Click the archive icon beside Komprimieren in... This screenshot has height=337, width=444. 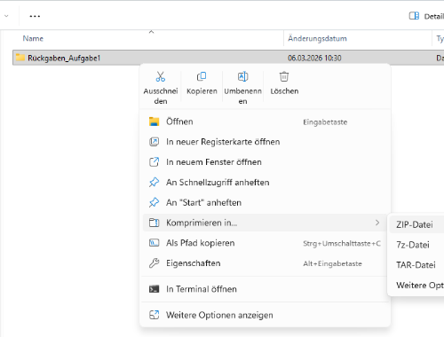coord(154,223)
